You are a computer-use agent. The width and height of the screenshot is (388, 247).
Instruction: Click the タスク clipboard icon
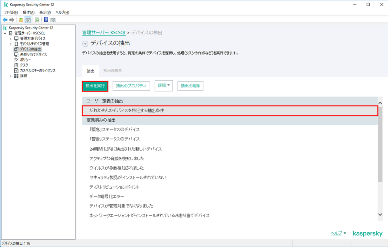pyautogui.click(x=16, y=65)
